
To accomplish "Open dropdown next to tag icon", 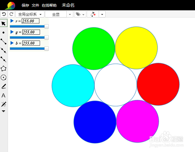I will coord(83,14).
